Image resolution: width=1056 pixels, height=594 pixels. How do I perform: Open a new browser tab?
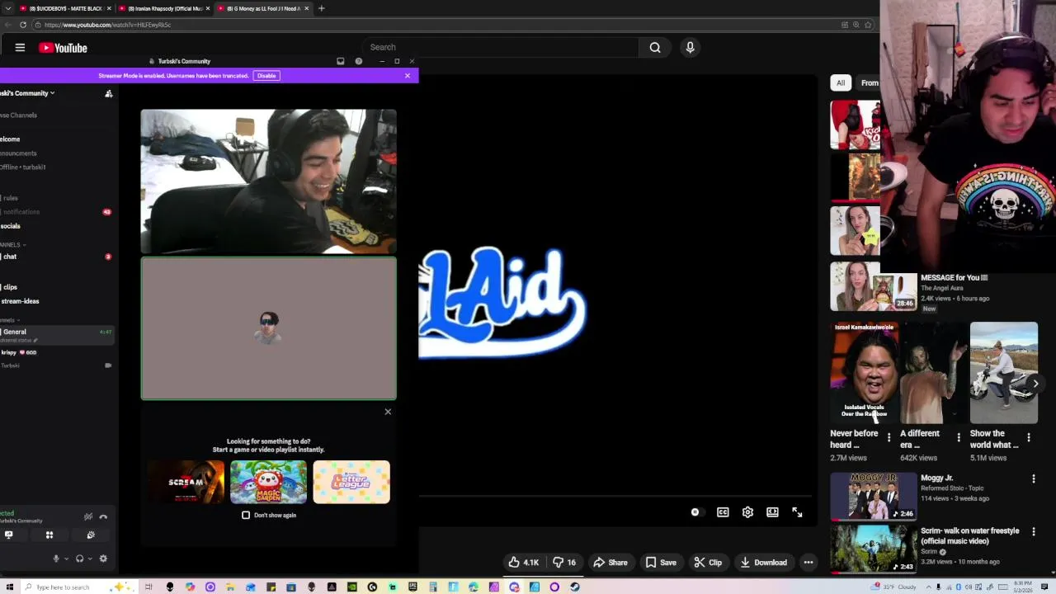[321, 8]
